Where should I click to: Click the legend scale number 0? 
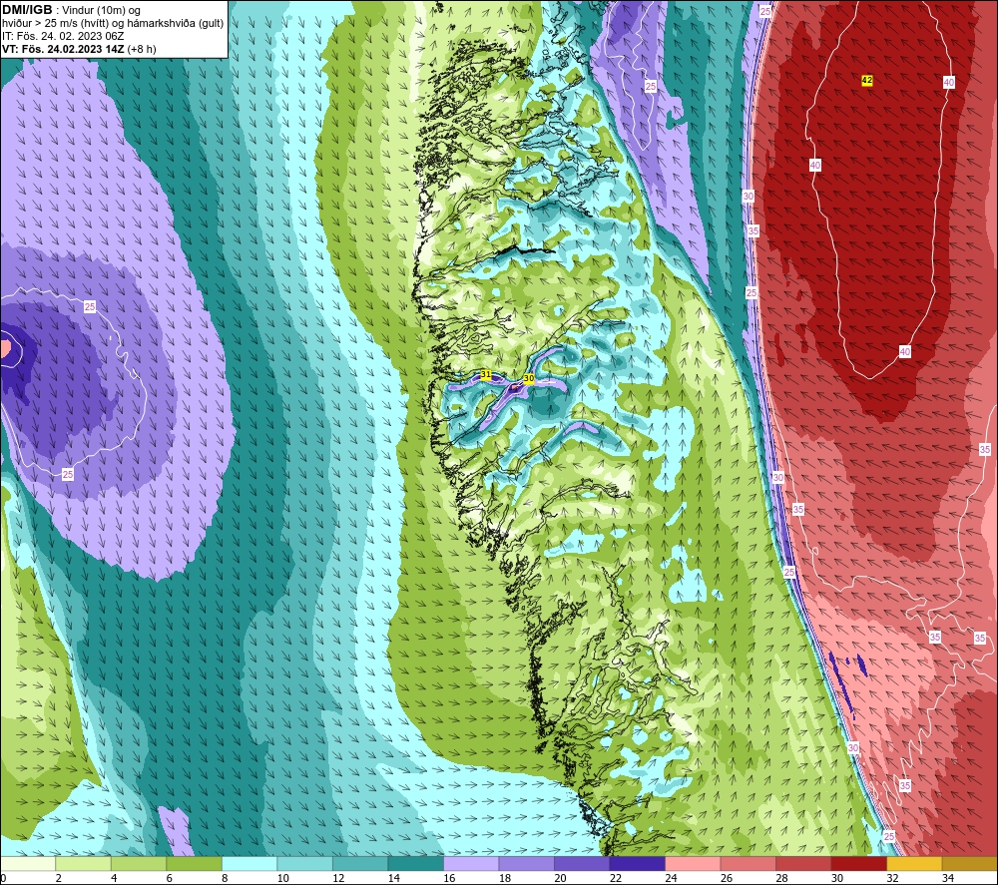tap(3, 878)
